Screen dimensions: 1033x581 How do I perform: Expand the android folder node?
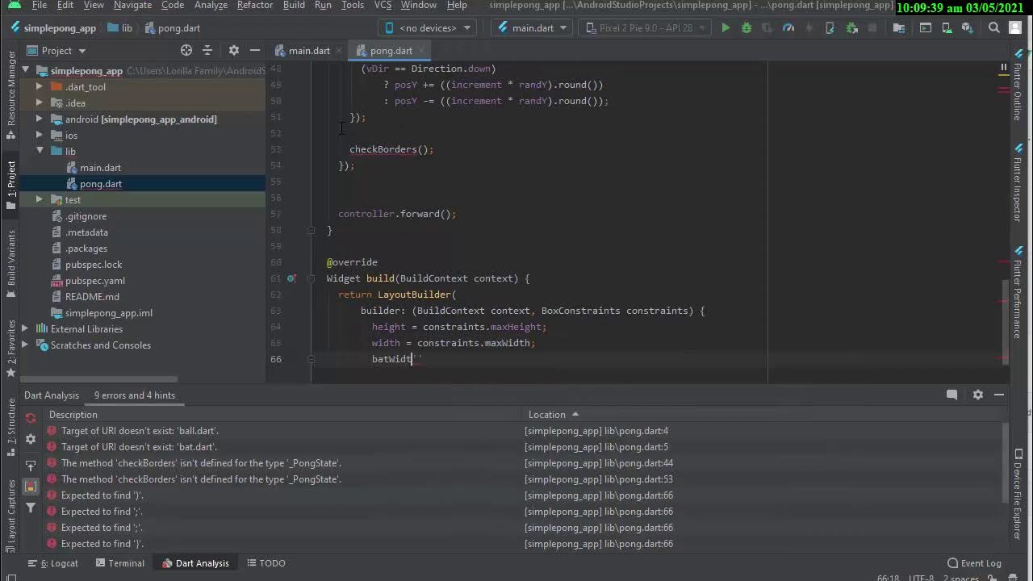(39, 119)
